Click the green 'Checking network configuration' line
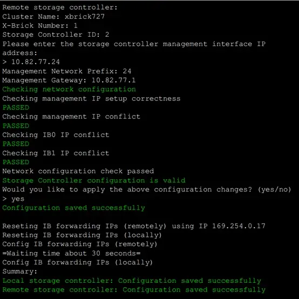Viewport: 299px width, 299px height. click(x=69, y=90)
